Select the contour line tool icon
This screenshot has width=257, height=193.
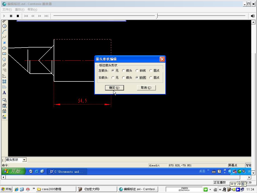click(5, 76)
